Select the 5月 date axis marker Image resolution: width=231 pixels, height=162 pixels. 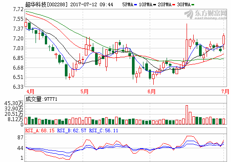[84, 91]
